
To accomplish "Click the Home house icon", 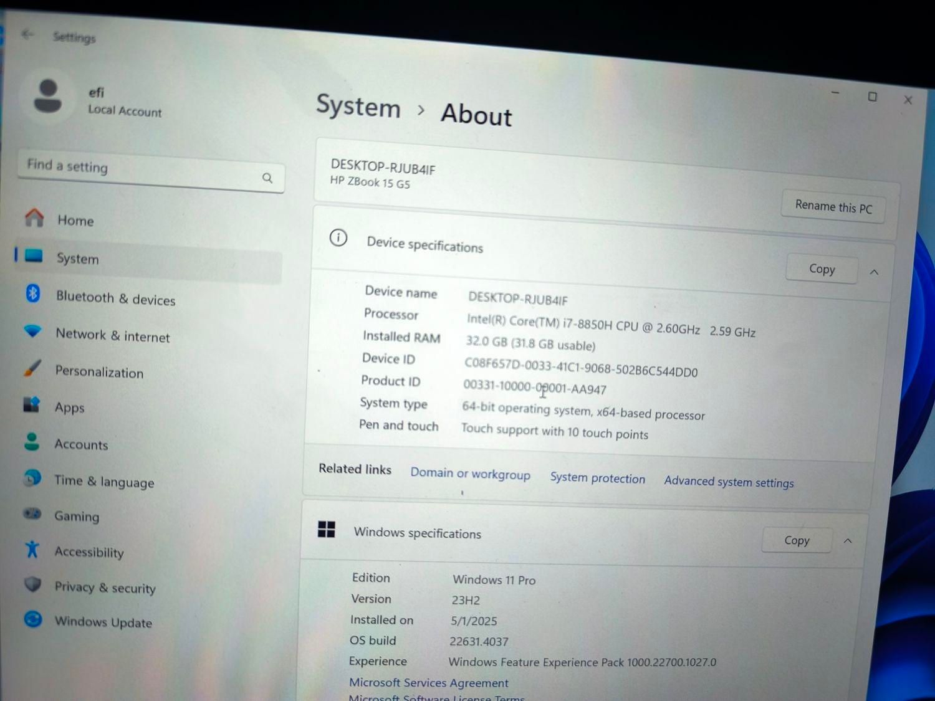I will point(34,217).
